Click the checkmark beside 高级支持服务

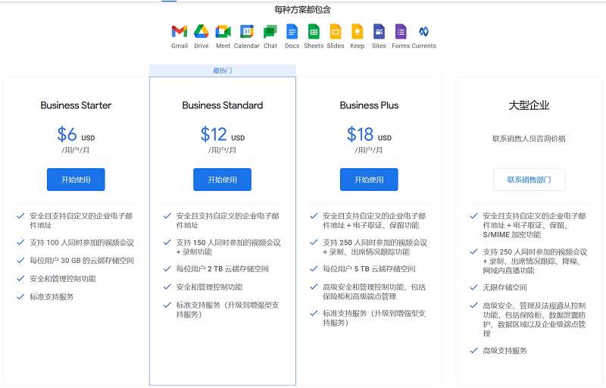pyautogui.click(x=474, y=351)
